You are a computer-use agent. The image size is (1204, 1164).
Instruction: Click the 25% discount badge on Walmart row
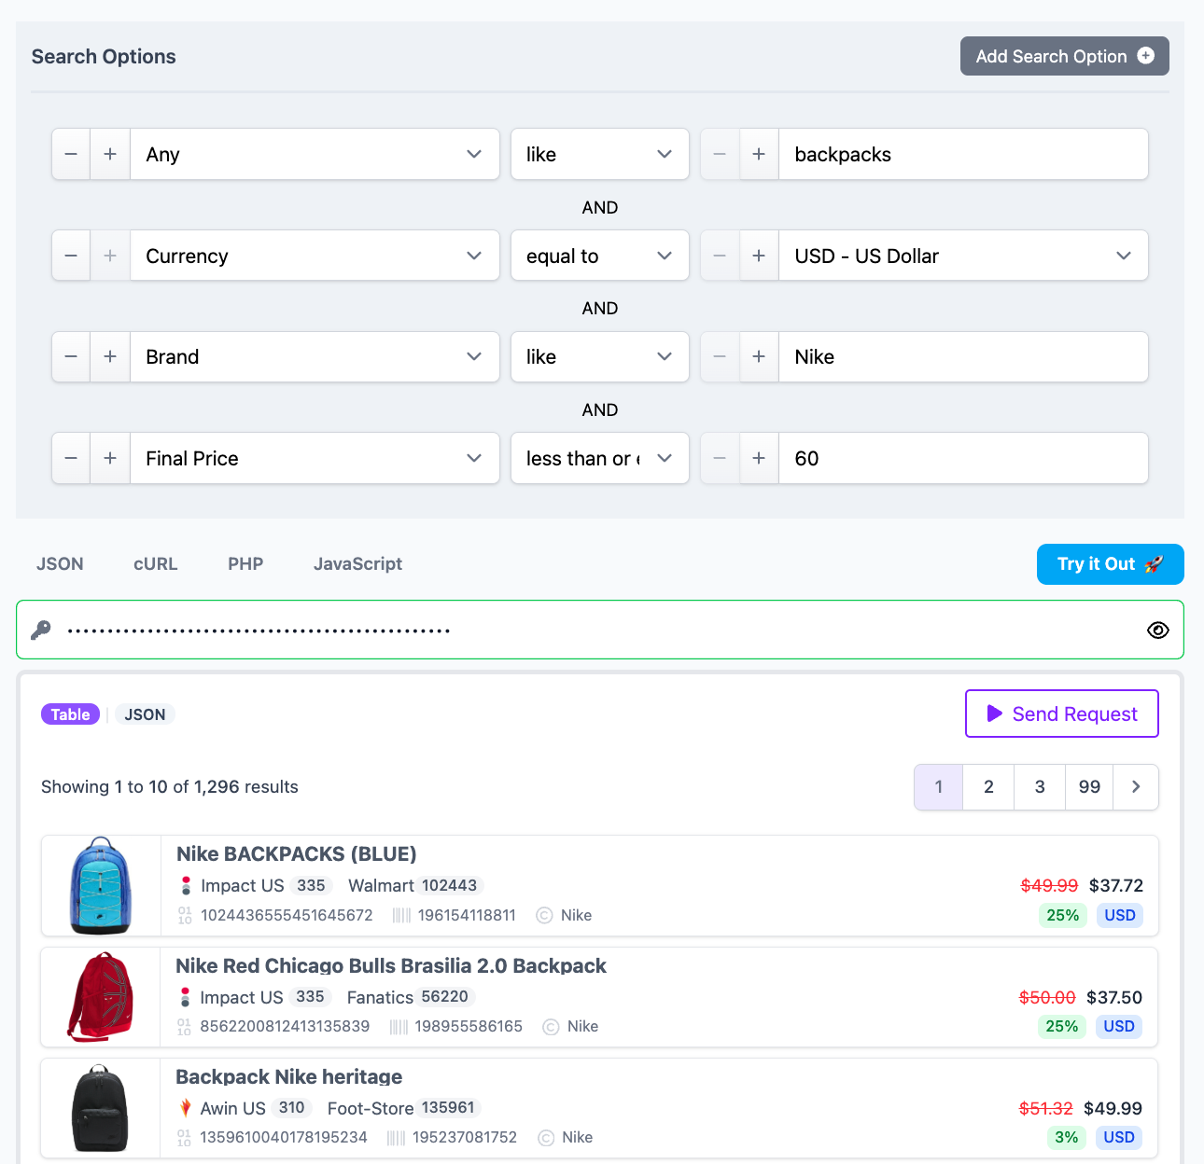click(1063, 915)
